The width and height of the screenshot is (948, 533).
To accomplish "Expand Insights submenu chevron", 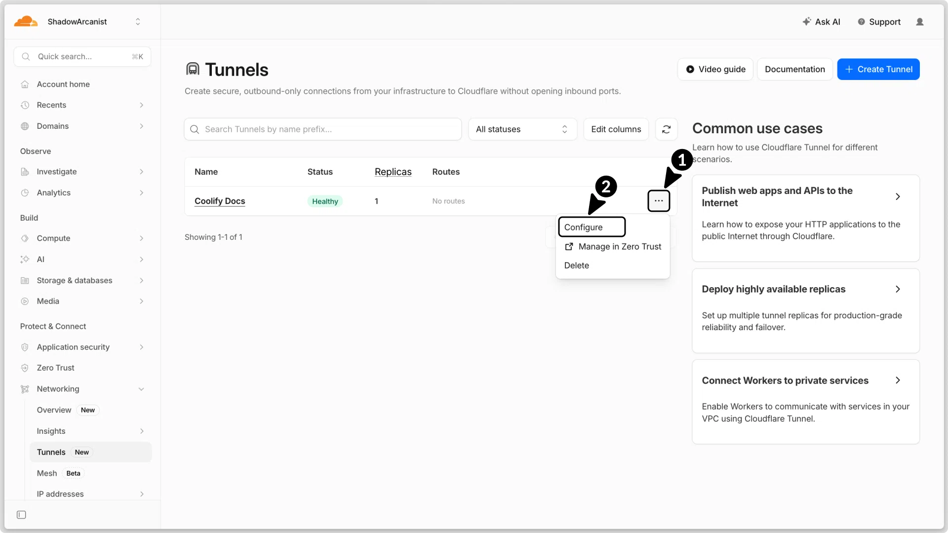I will (142, 431).
